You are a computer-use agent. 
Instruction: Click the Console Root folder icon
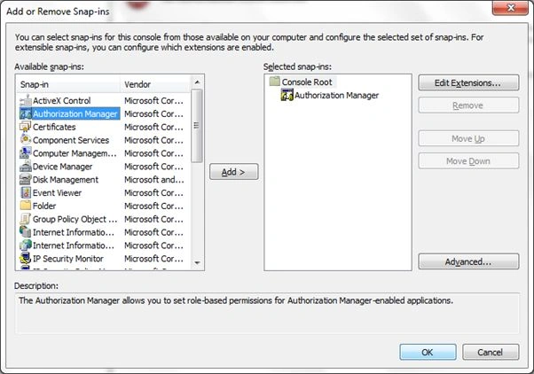point(274,82)
